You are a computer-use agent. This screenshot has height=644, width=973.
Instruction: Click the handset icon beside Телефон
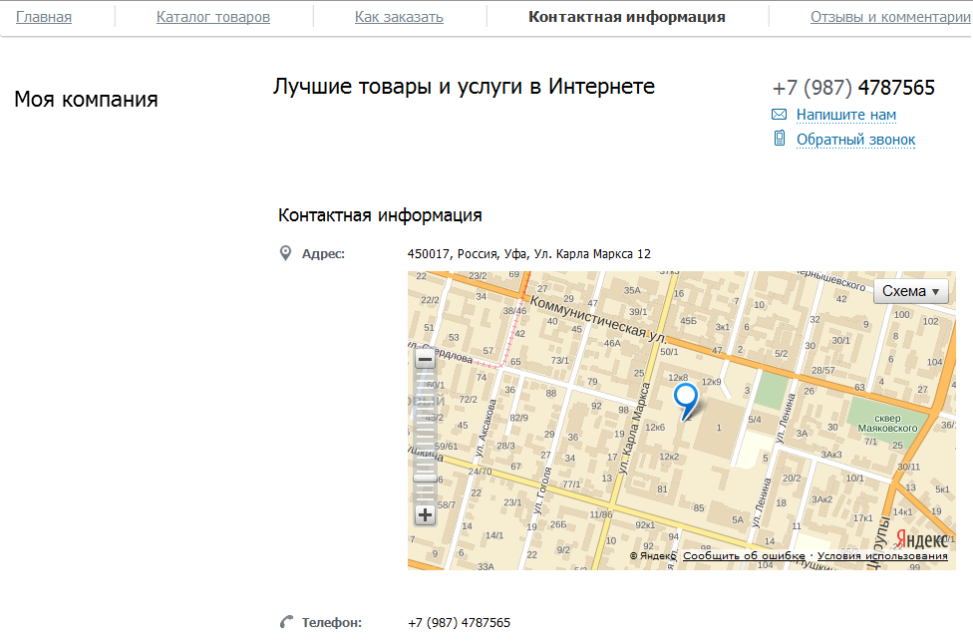[x=286, y=622]
